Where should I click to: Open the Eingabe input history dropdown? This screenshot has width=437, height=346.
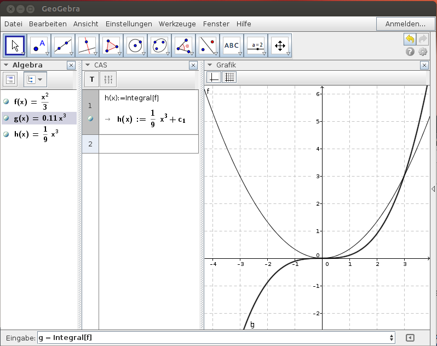pyautogui.click(x=392, y=338)
